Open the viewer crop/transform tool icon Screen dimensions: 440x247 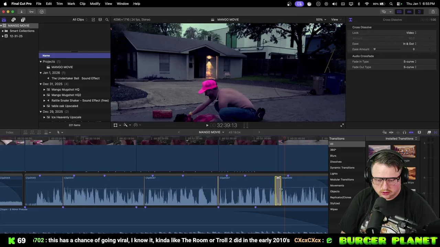[115, 125]
